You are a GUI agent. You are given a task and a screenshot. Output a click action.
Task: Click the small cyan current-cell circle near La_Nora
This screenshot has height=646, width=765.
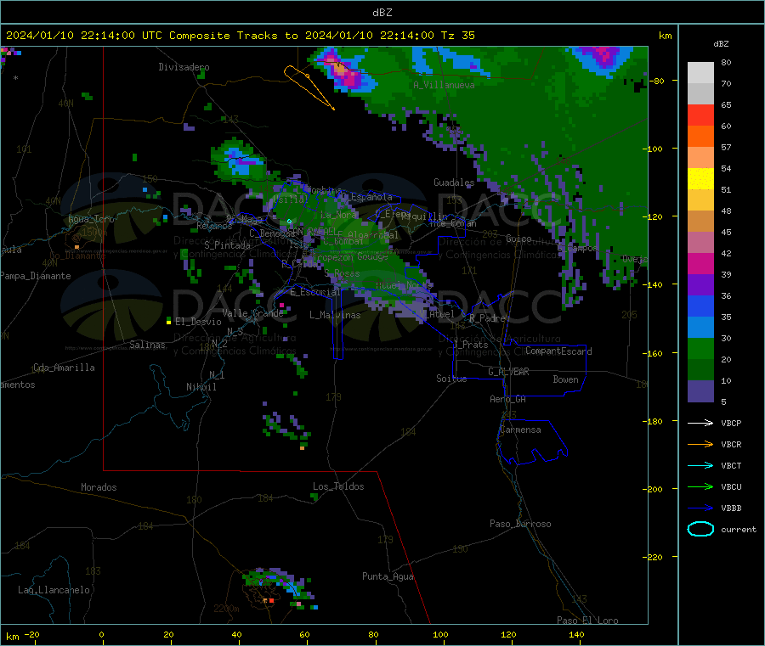[x=289, y=222]
